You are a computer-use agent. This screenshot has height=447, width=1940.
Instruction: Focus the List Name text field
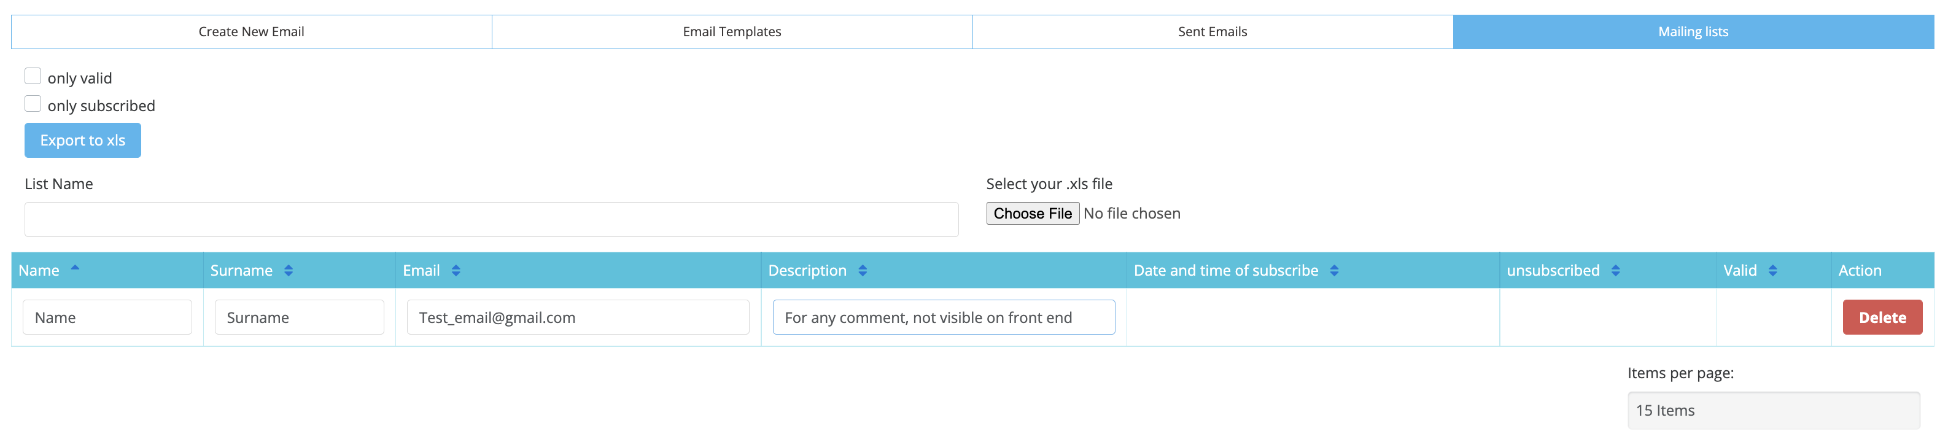(491, 219)
